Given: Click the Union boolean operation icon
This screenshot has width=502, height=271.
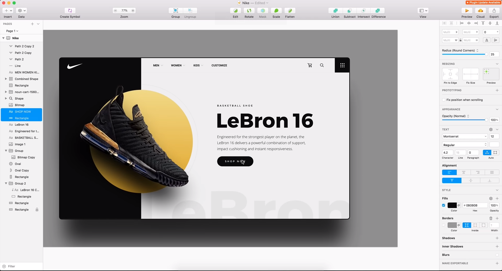Looking at the screenshot, I should point(335,11).
